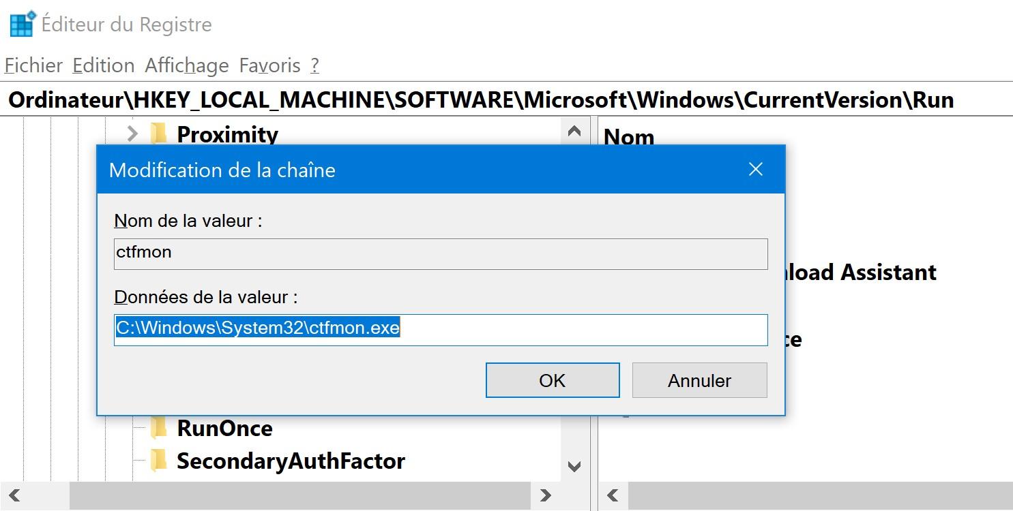The image size is (1013, 511).
Task: Select the SecondaryAuthFactor key
Action: 291,461
